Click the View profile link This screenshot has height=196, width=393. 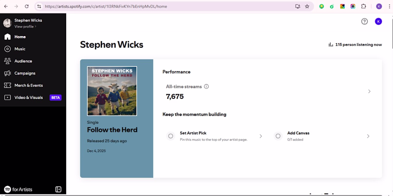tap(25, 26)
